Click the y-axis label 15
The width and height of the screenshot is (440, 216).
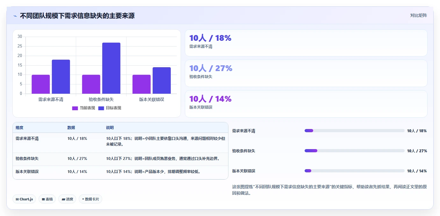pos(20,65)
